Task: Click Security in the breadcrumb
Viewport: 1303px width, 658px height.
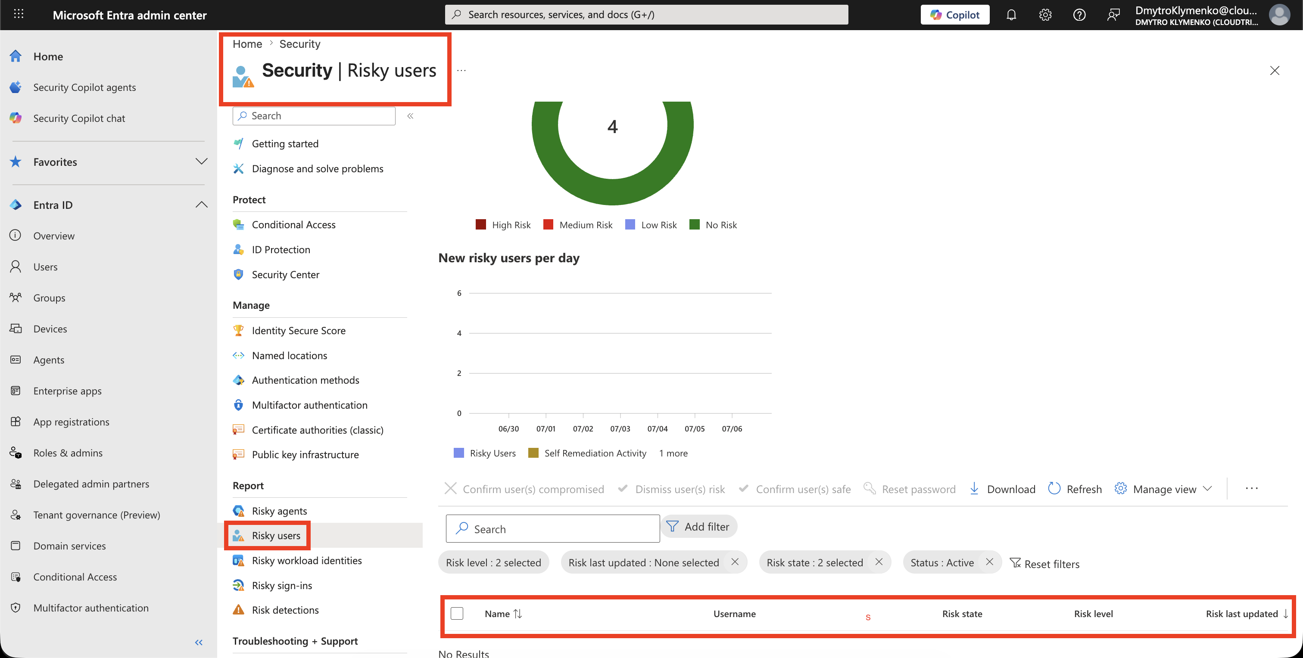Action: pos(299,44)
